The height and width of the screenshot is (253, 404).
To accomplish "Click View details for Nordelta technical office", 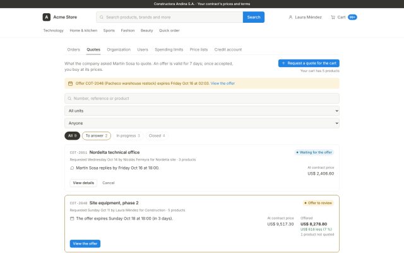I will pyautogui.click(x=83, y=183).
